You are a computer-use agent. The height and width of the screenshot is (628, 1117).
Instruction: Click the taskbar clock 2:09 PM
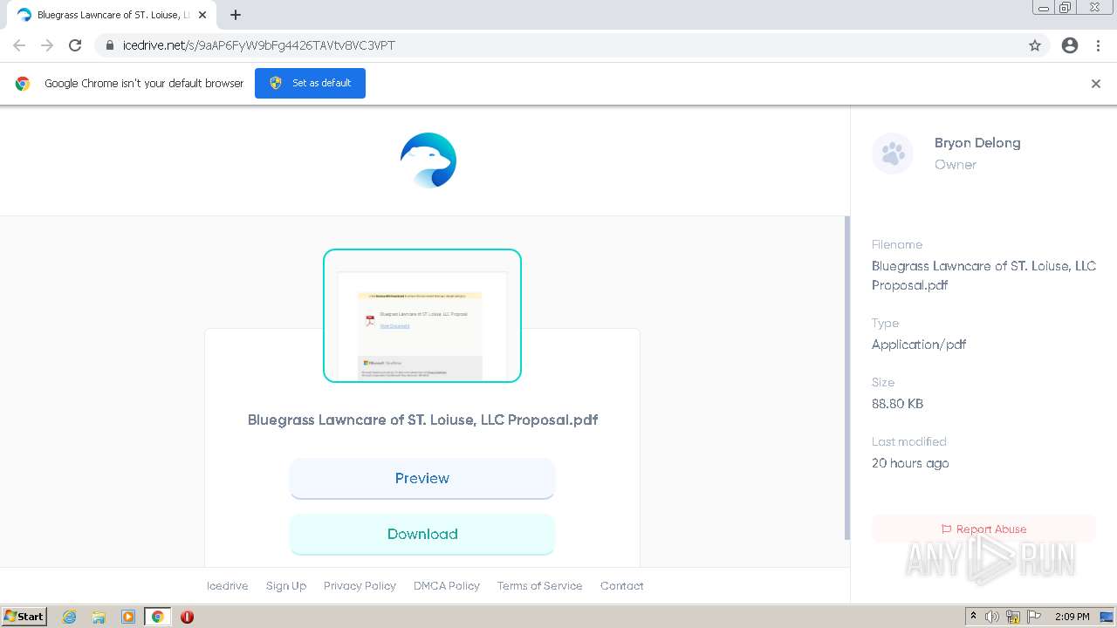coord(1072,617)
